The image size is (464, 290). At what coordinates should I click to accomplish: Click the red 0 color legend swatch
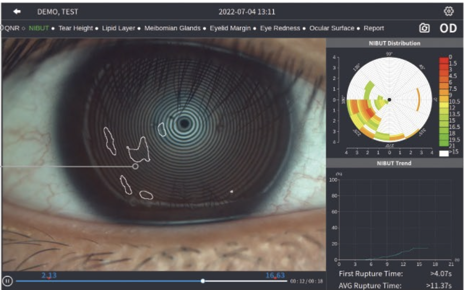pyautogui.click(x=444, y=60)
